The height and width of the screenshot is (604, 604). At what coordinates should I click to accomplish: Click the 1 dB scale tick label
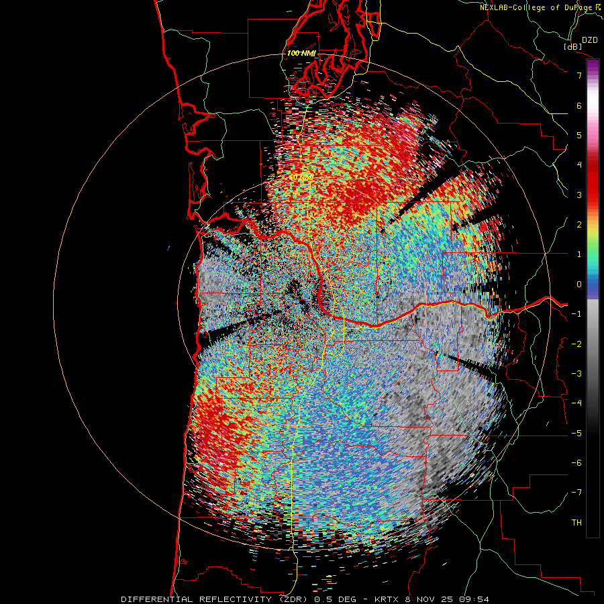(579, 254)
